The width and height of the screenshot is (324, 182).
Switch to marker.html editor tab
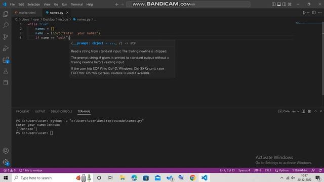click(x=27, y=13)
